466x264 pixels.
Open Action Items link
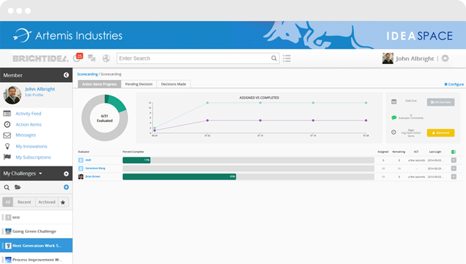(29, 125)
